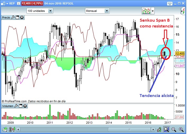Click the 27,6M volume value tag
The height and width of the screenshot is (134, 187).
[179, 117]
